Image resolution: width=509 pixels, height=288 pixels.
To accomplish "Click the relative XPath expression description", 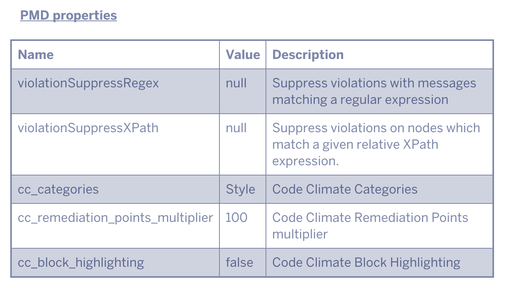I will coord(376,144).
